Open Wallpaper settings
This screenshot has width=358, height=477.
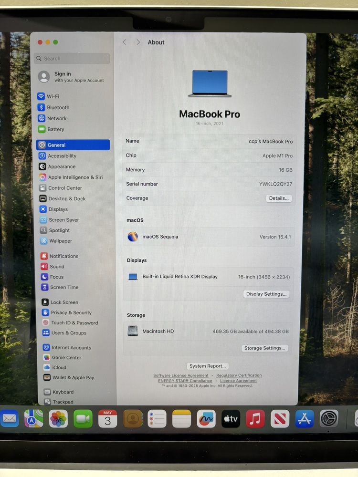coord(56,241)
